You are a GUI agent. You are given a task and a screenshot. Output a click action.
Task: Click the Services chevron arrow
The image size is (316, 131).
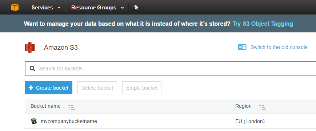59,8
